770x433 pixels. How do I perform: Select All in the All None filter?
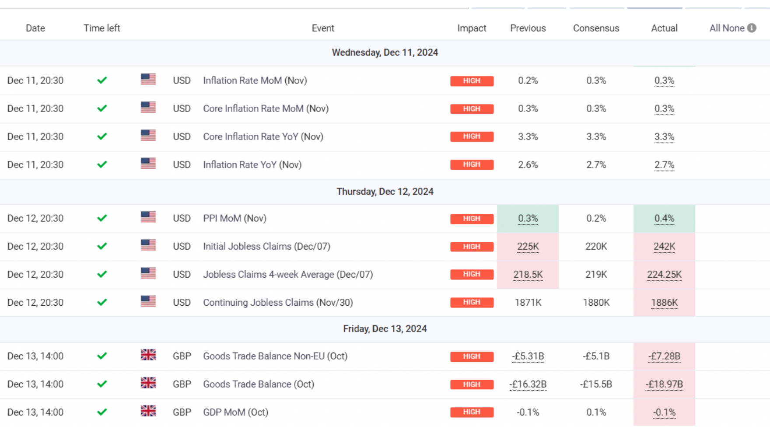pos(714,28)
